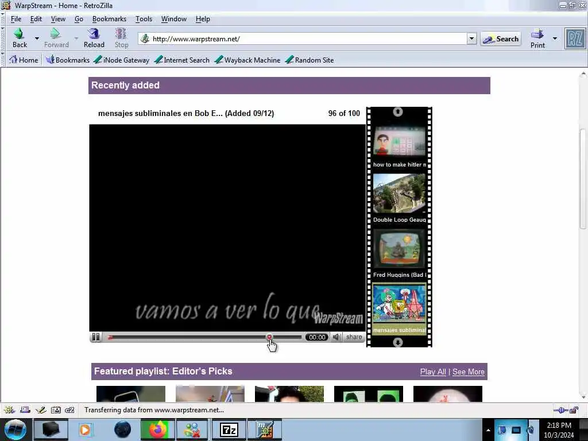Open the Internet Search bookmark

pyautogui.click(x=182, y=60)
